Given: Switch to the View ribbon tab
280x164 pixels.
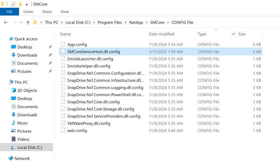Looking at the screenshot, I should tap(64, 12).
